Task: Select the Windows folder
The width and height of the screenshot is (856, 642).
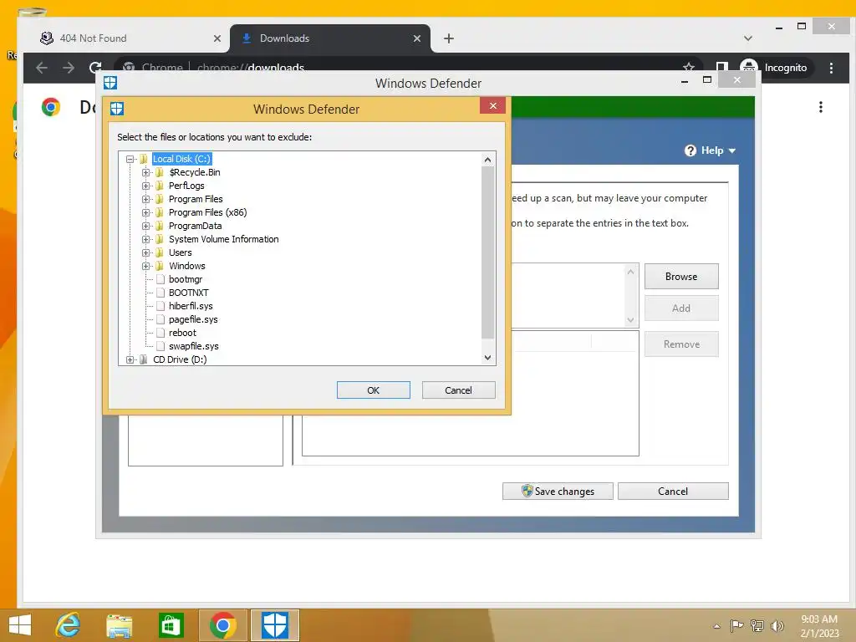Action: pos(186,266)
